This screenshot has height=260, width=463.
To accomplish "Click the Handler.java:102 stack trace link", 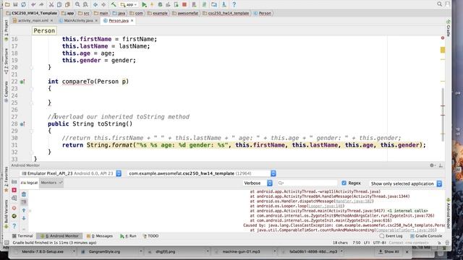I will pos(354,201).
